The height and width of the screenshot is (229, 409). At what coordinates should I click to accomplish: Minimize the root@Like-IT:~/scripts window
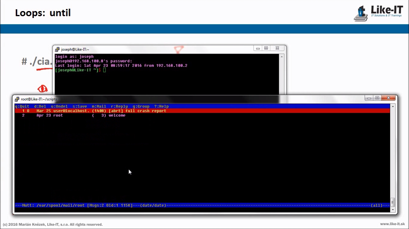click(x=369, y=98)
